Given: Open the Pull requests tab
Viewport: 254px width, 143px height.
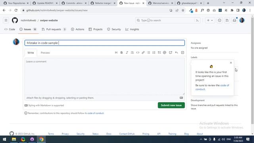Looking at the screenshot, I should tap(54, 29).
